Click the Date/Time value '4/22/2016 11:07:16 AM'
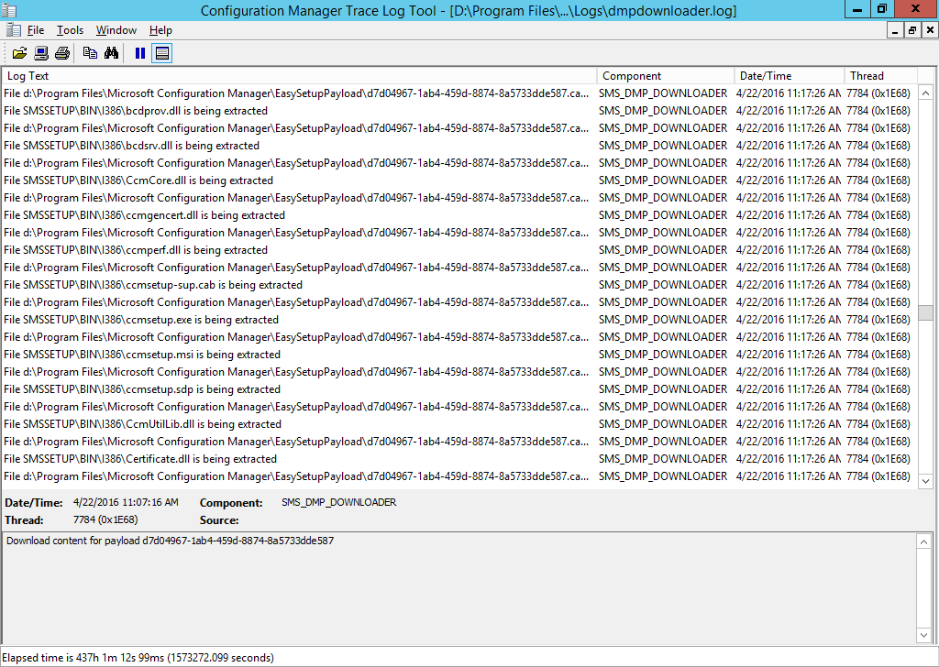This screenshot has width=939, height=667. [126, 502]
